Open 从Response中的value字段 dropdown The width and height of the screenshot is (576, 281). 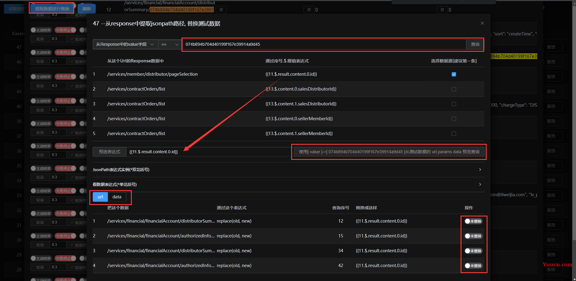(125, 44)
